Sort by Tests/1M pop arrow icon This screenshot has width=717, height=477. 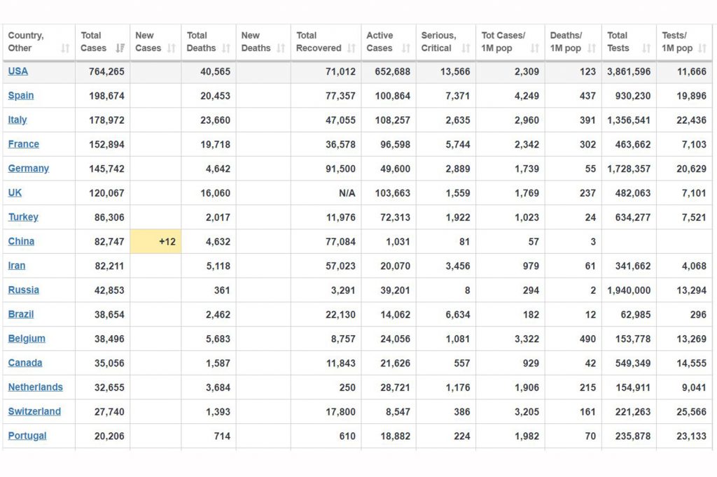(702, 48)
